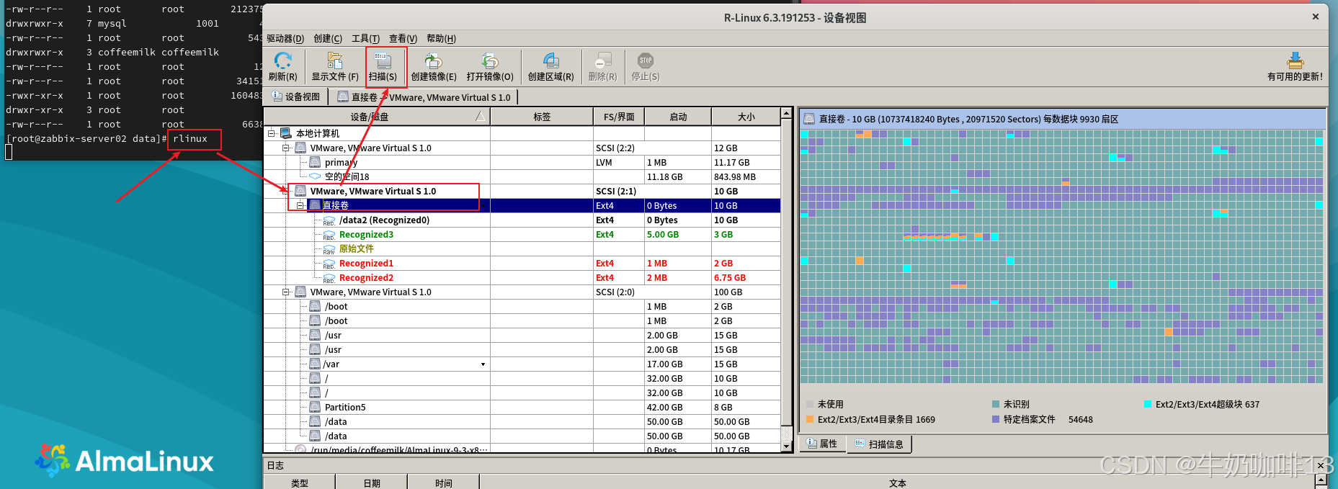This screenshot has height=489, width=1338.
Task: Click the rlinux command in the terminal window
Action: click(x=190, y=139)
